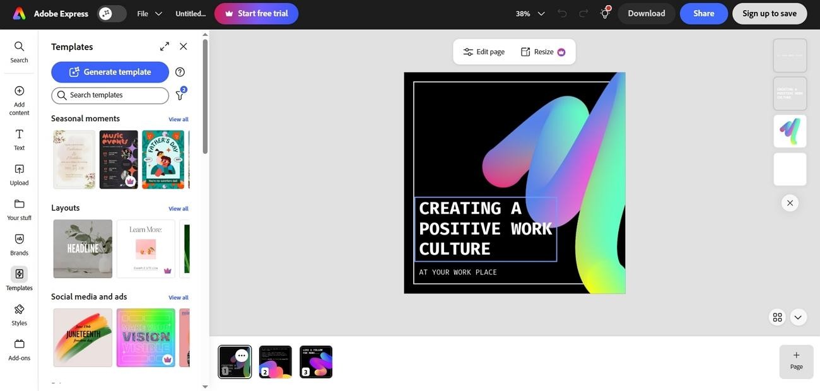The width and height of the screenshot is (820, 391).
Task: Close the layers stack with X button
Action: click(x=790, y=203)
